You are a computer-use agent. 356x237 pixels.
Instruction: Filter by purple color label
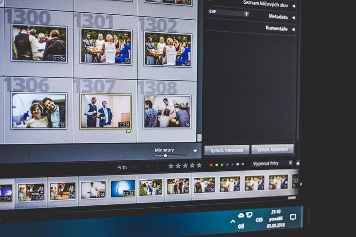(232, 165)
